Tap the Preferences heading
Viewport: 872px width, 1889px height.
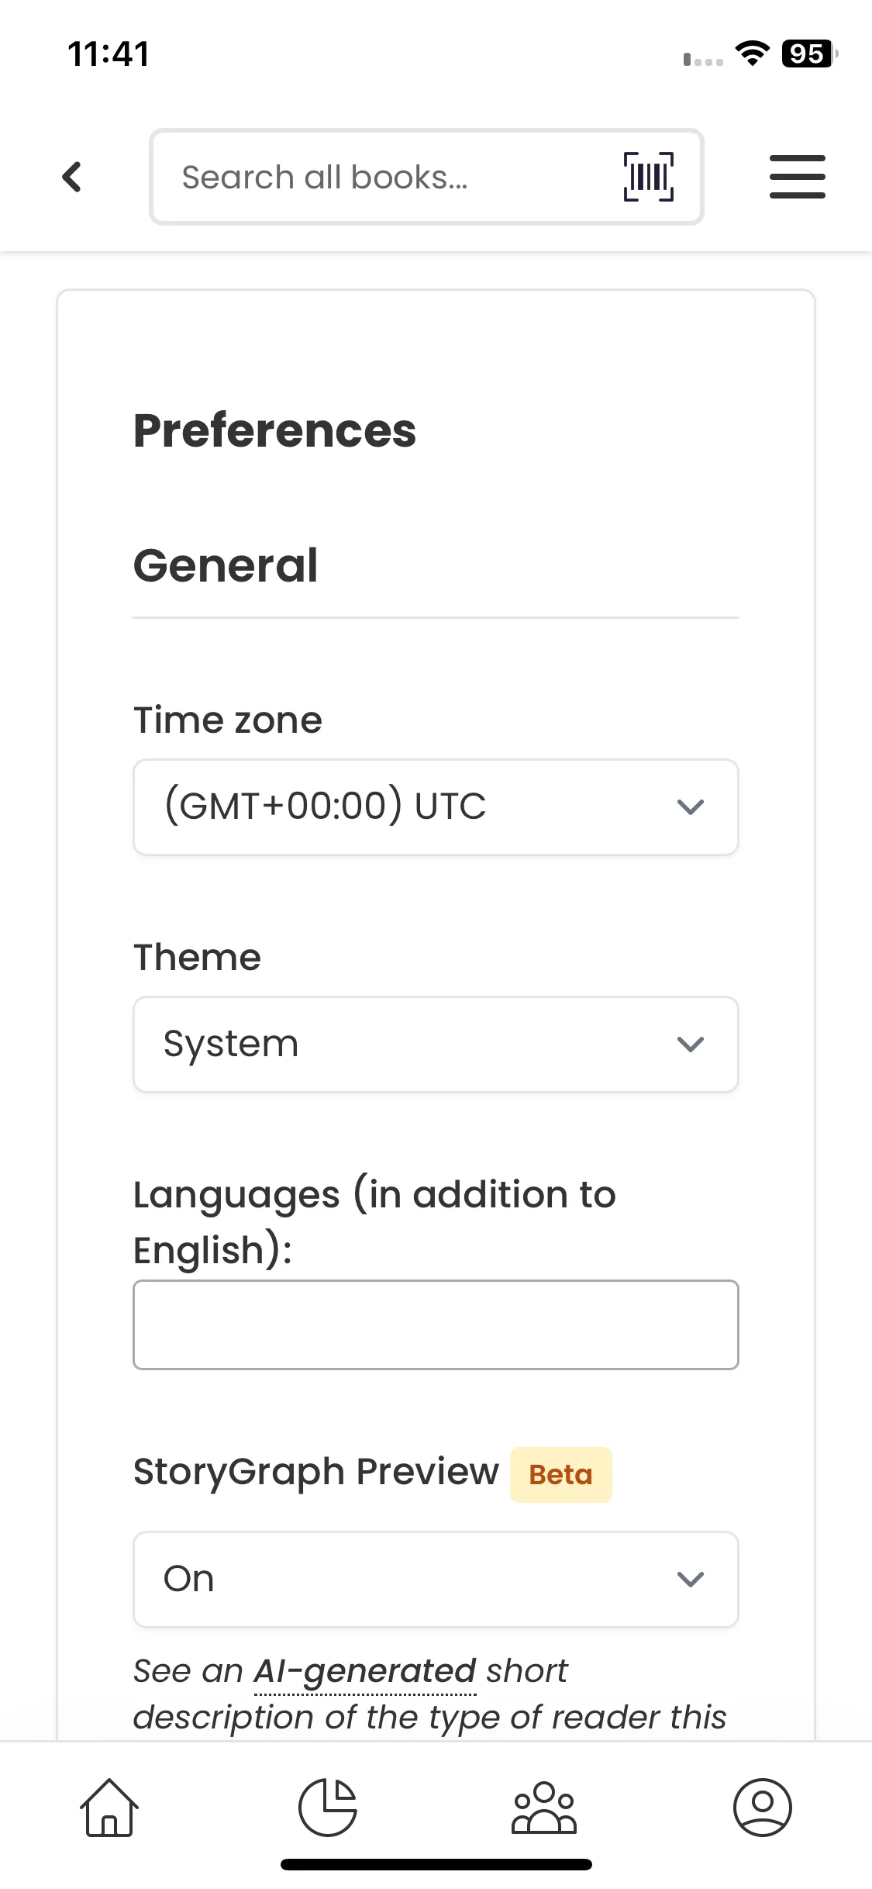pyautogui.click(x=274, y=430)
